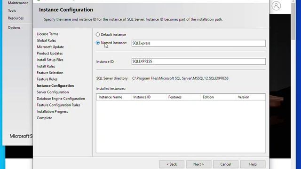Select Feature Configuration Rules step
Image resolution: width=301 pixels, height=169 pixels.
point(58,105)
